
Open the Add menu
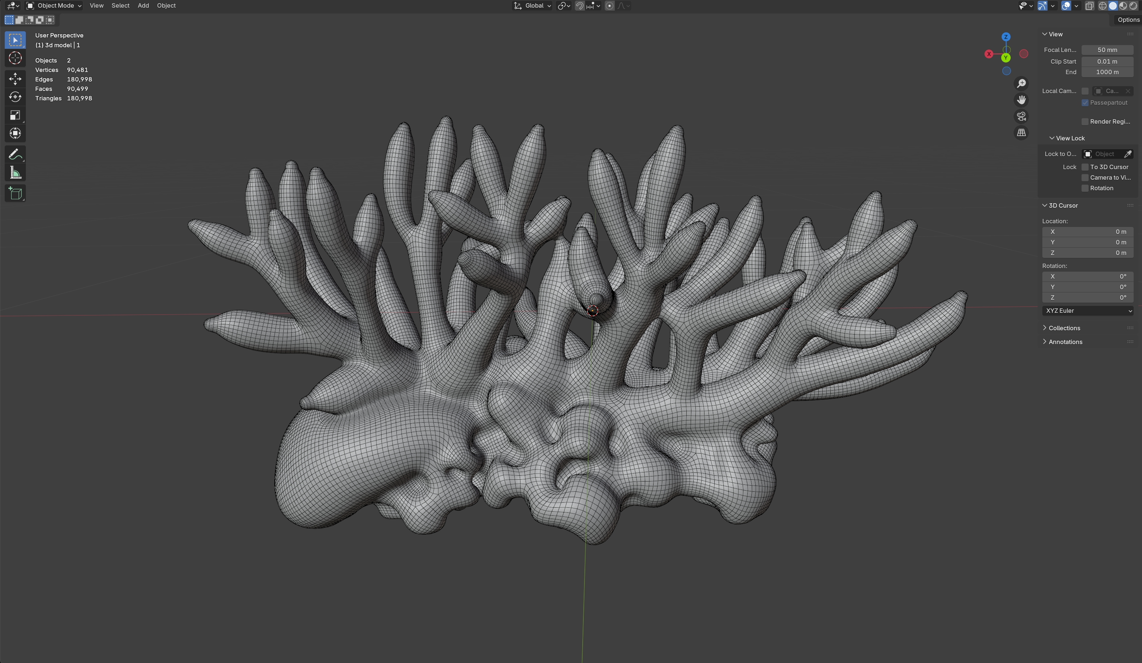coord(143,6)
